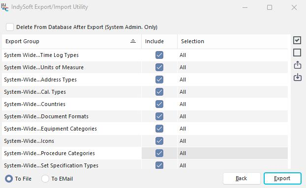Screen dimensions: 306x188
Task: Uncheck Include for Icons row
Action: point(159,141)
